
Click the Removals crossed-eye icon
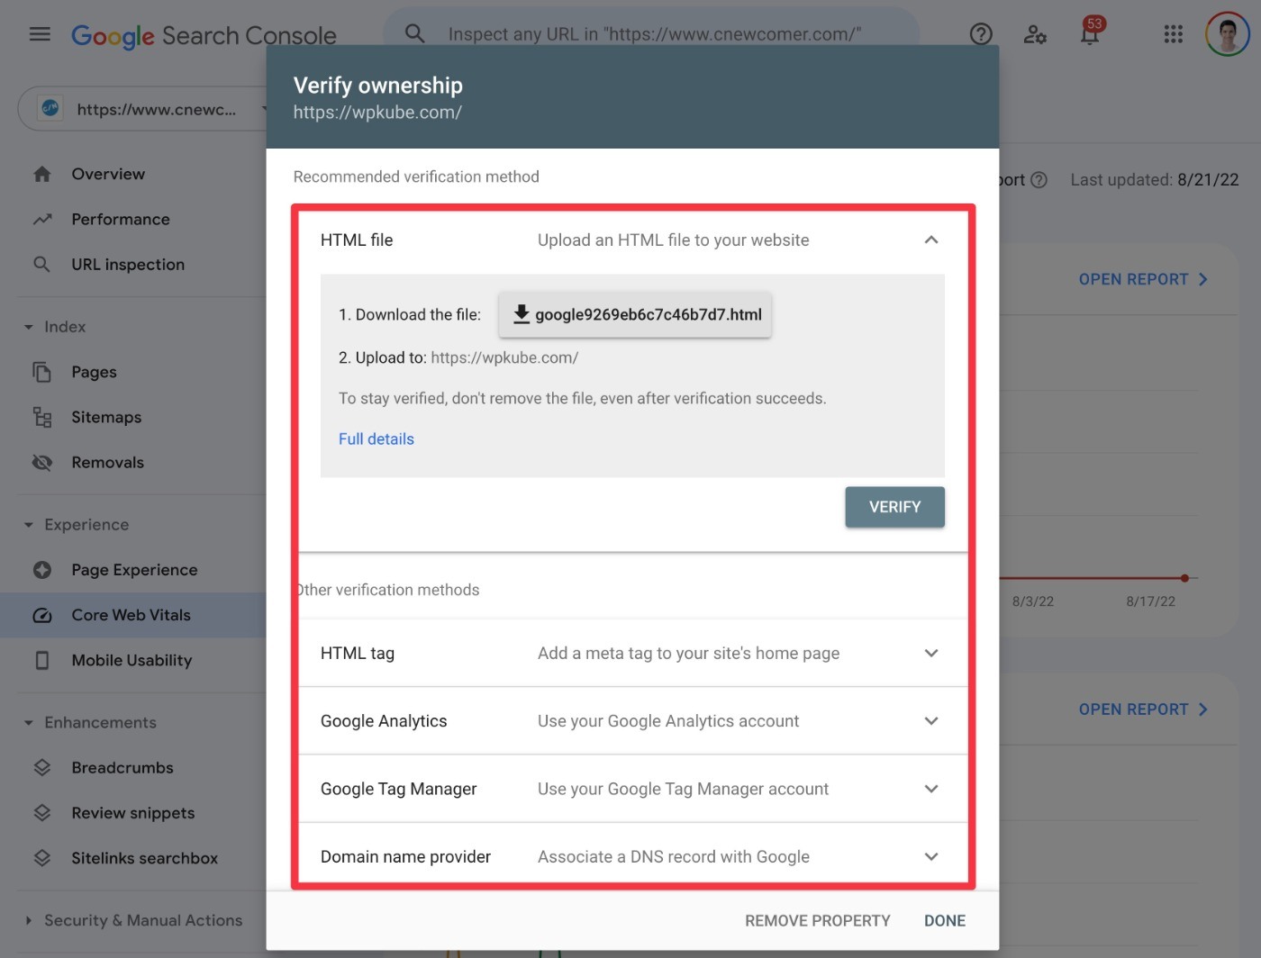[x=42, y=462]
